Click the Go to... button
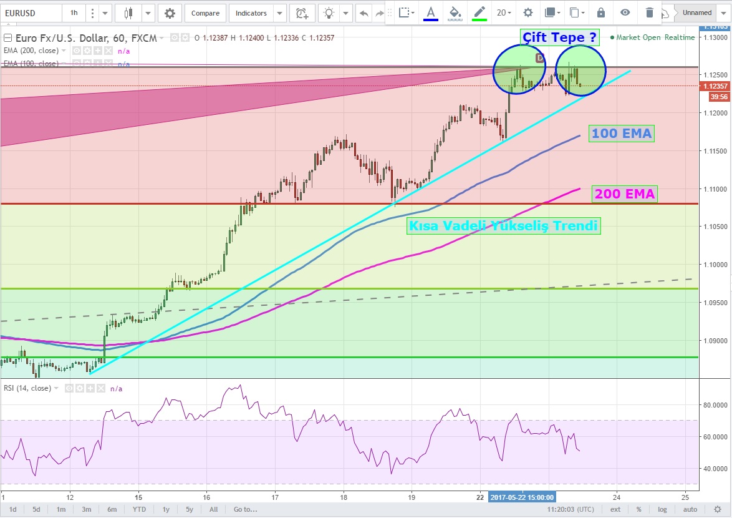This screenshot has width=732, height=518. (x=246, y=509)
